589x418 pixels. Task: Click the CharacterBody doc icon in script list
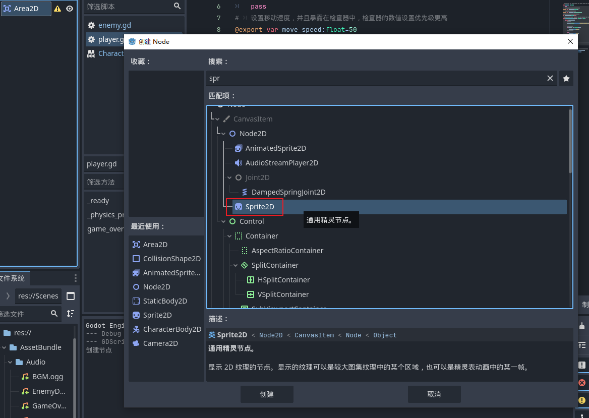(91, 53)
